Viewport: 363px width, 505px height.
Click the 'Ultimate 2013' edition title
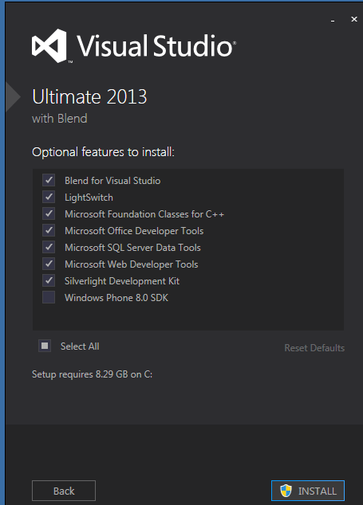[89, 96]
